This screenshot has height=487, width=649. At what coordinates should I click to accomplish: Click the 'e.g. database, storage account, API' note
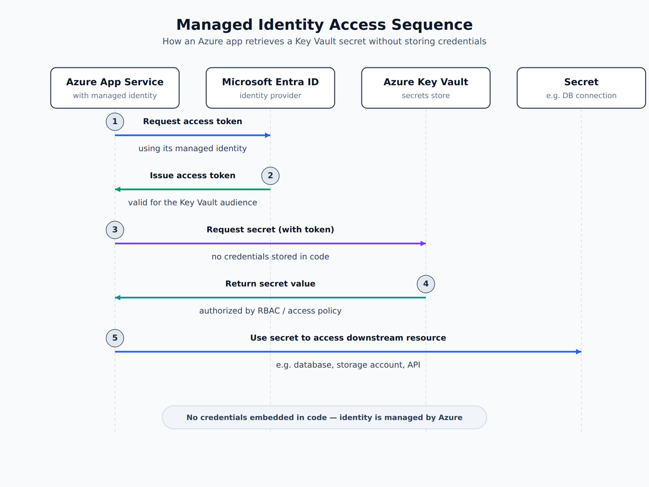pyautogui.click(x=348, y=365)
